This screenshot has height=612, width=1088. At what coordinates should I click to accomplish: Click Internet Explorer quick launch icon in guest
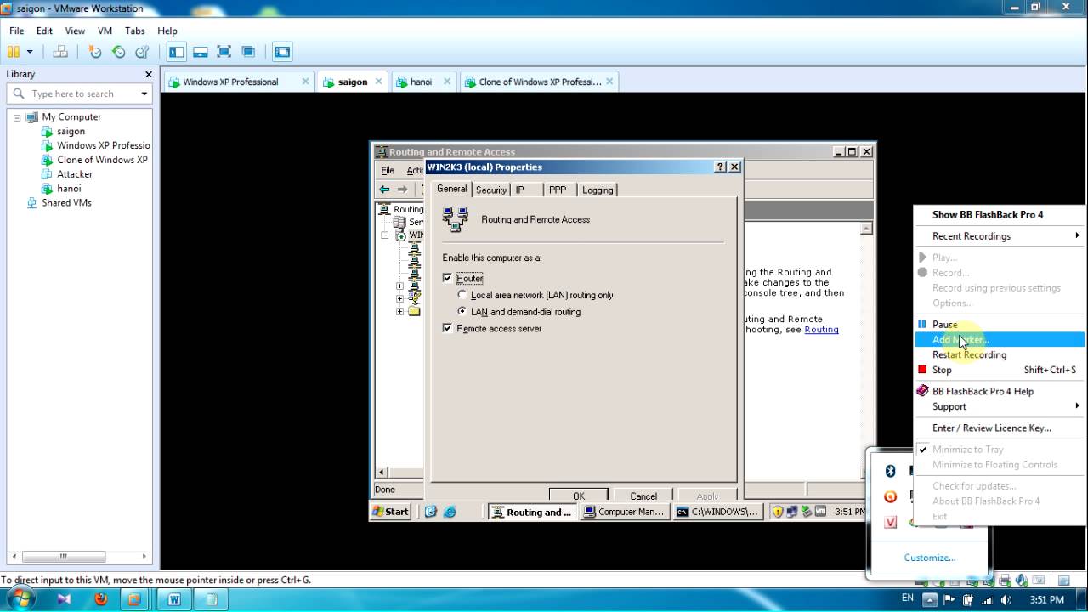point(450,512)
